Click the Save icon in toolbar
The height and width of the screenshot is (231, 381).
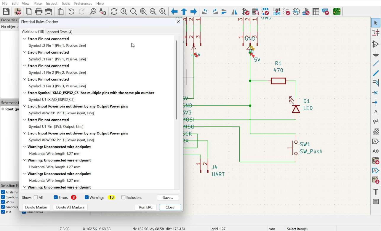point(6,12)
